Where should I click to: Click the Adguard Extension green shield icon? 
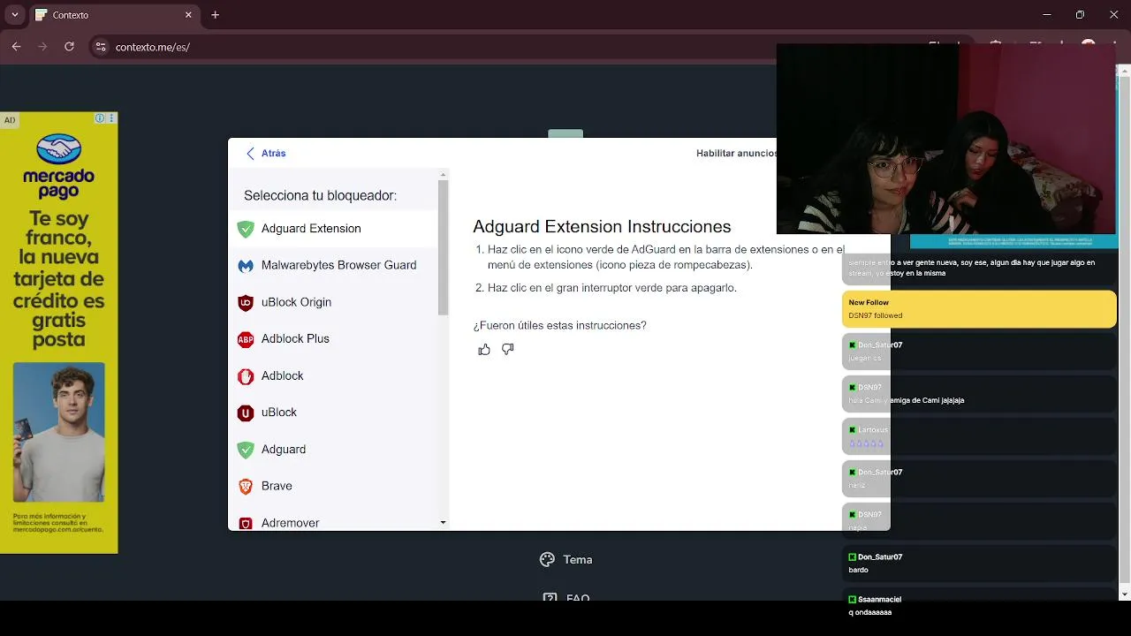click(x=246, y=229)
